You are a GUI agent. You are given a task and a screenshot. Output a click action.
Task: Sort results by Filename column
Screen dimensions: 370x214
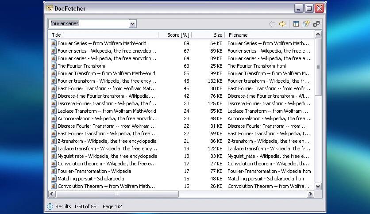269,35
